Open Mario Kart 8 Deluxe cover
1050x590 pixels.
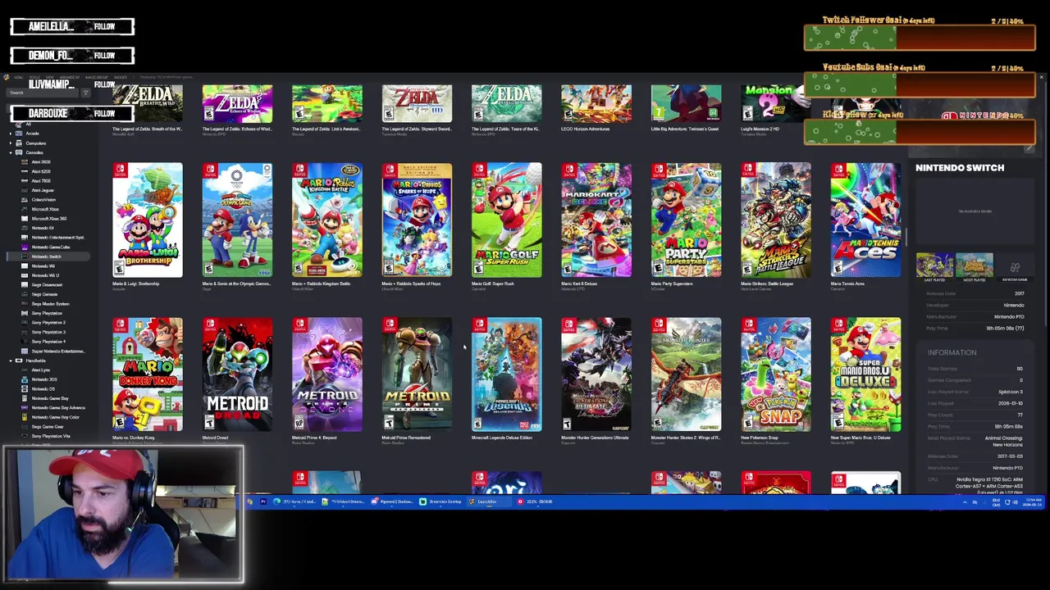[x=596, y=220]
